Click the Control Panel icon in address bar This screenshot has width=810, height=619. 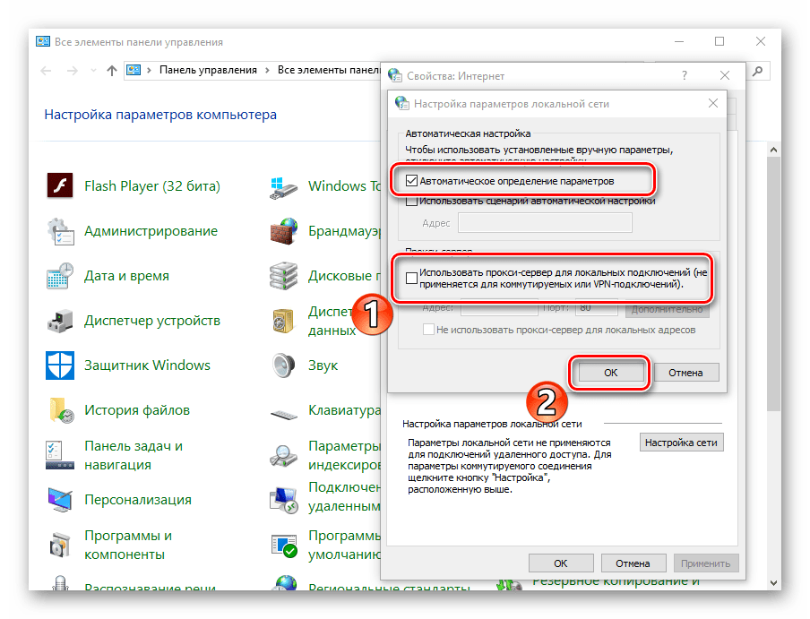pyautogui.click(x=134, y=70)
